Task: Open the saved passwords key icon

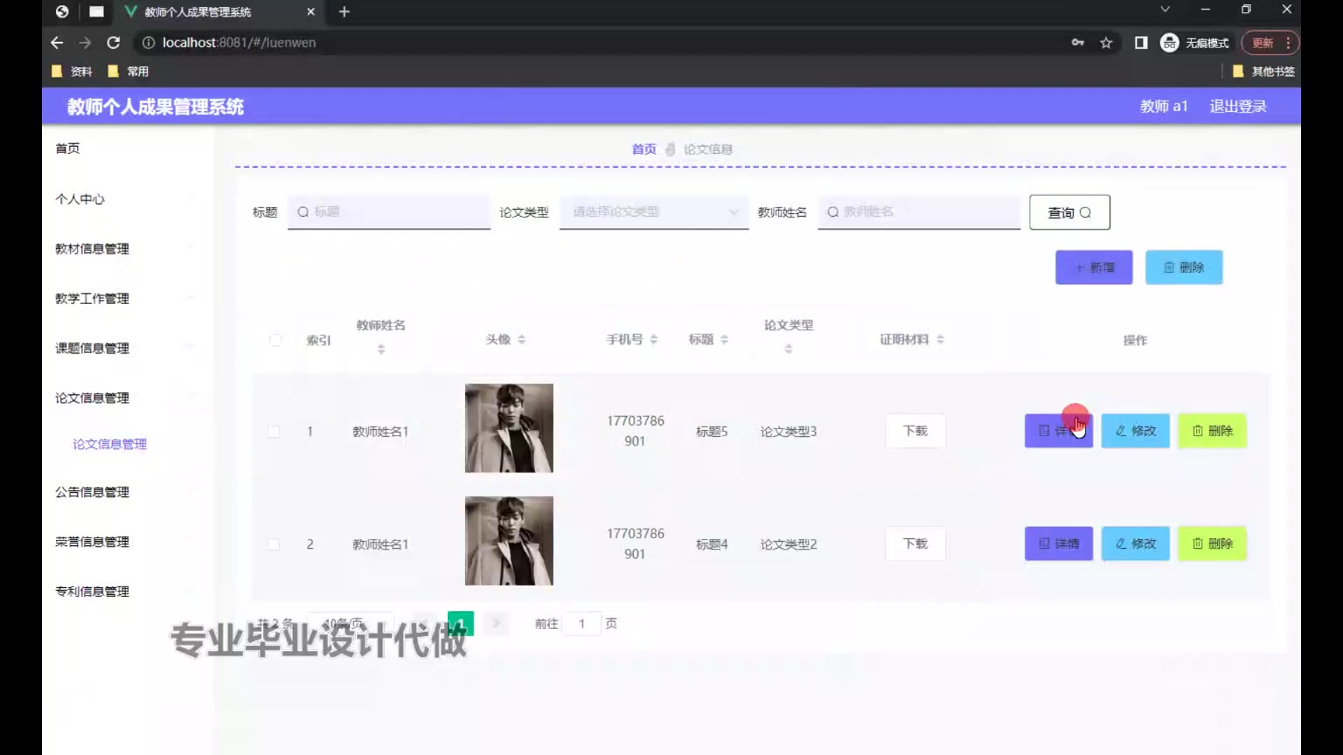Action: pyautogui.click(x=1078, y=43)
